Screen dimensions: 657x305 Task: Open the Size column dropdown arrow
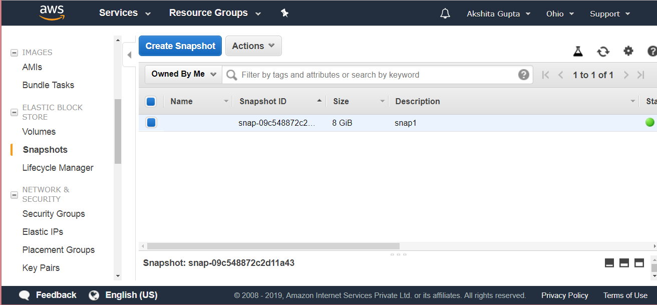(x=383, y=102)
